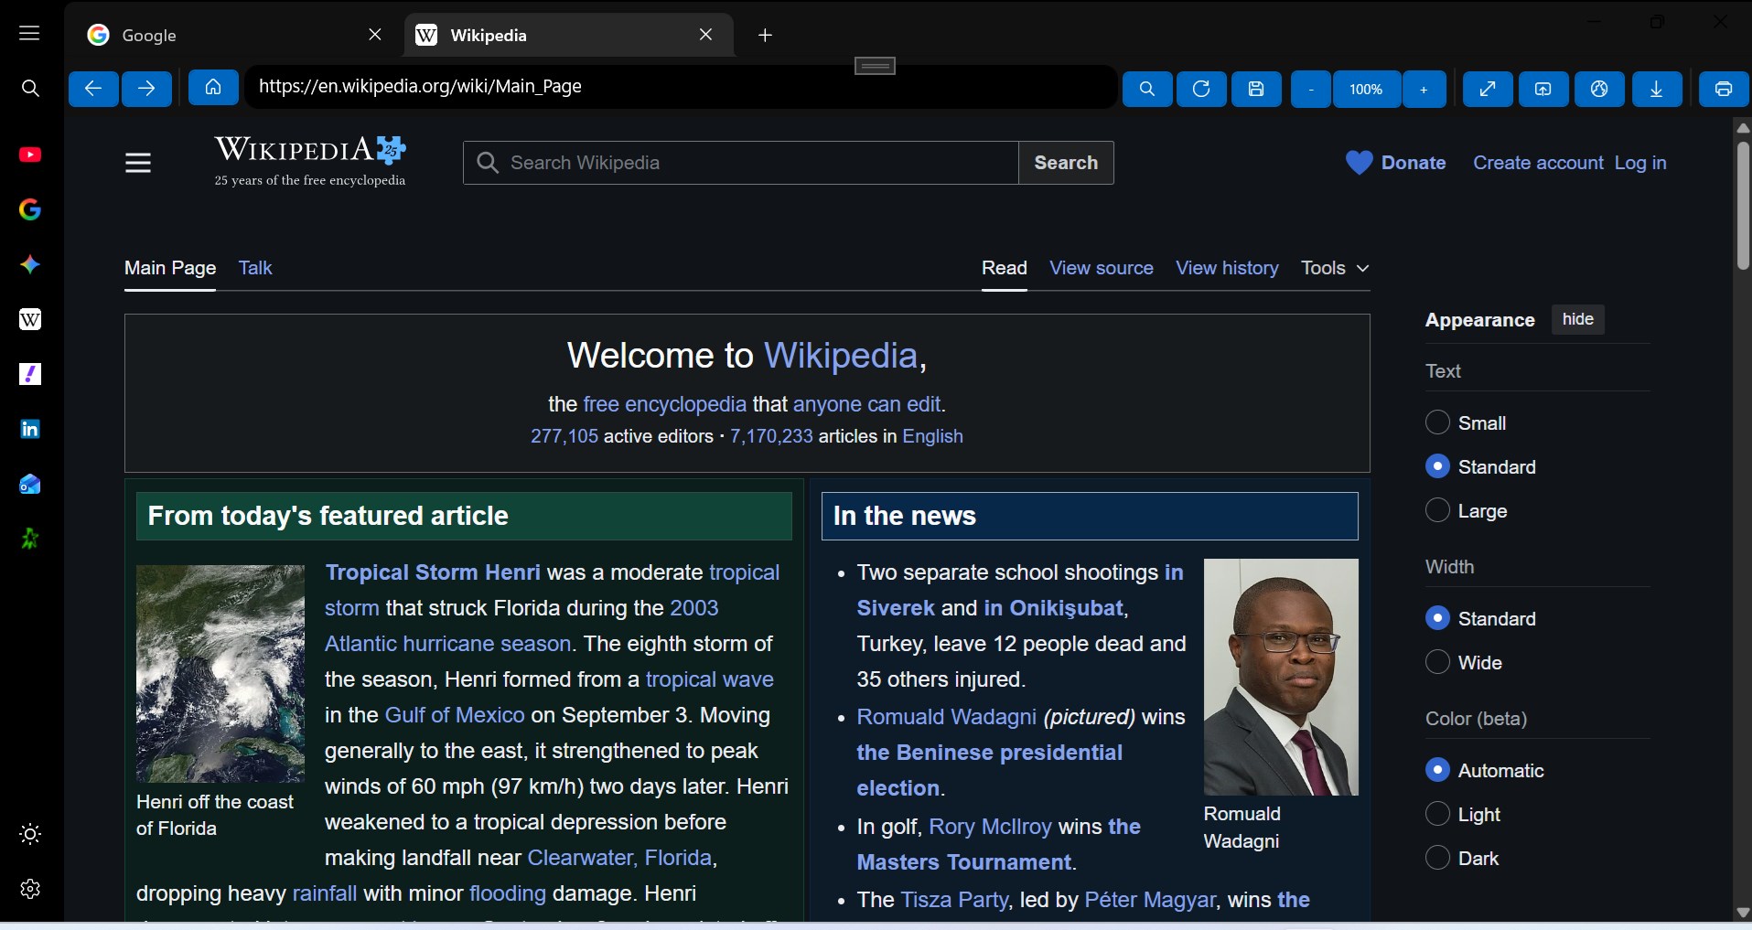Click the Wikipedia Search button
The width and height of the screenshot is (1752, 930).
tap(1066, 163)
